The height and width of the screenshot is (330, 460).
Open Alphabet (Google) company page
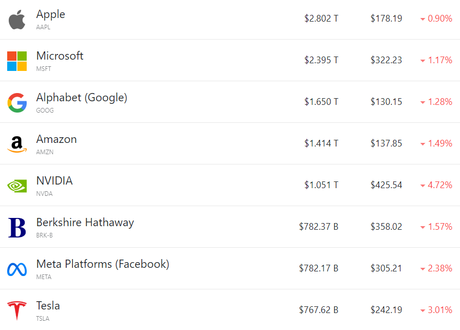coord(82,98)
